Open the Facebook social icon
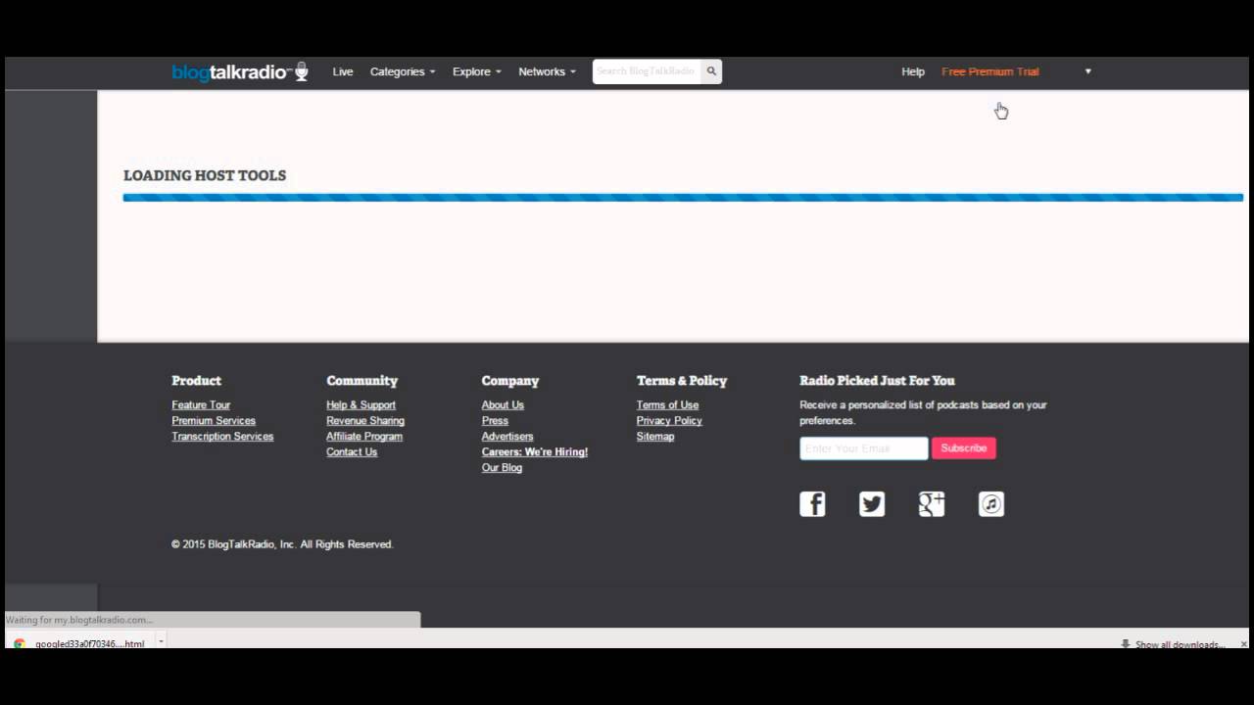This screenshot has width=1254, height=705. pos(812,504)
